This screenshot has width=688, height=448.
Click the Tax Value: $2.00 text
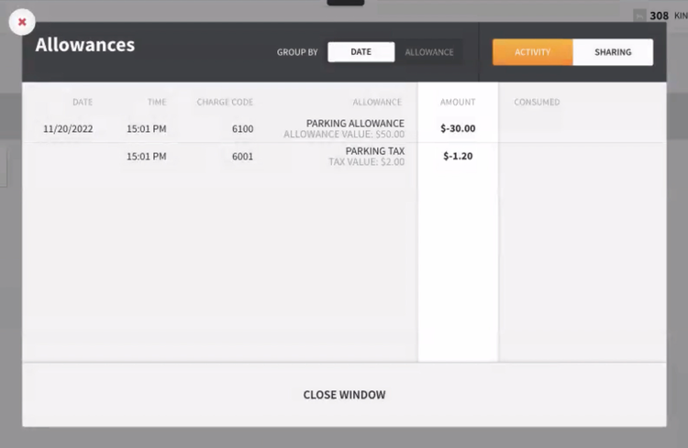point(367,162)
